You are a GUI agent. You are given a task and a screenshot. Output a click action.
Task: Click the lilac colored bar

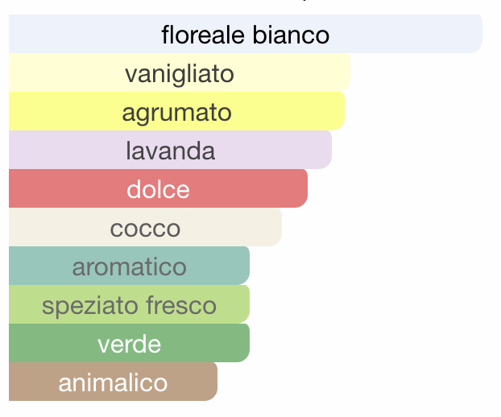(x=170, y=150)
